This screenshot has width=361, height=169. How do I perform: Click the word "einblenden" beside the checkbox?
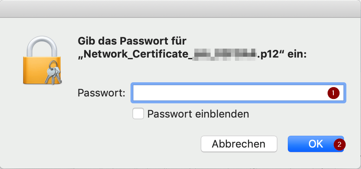tap(226, 114)
